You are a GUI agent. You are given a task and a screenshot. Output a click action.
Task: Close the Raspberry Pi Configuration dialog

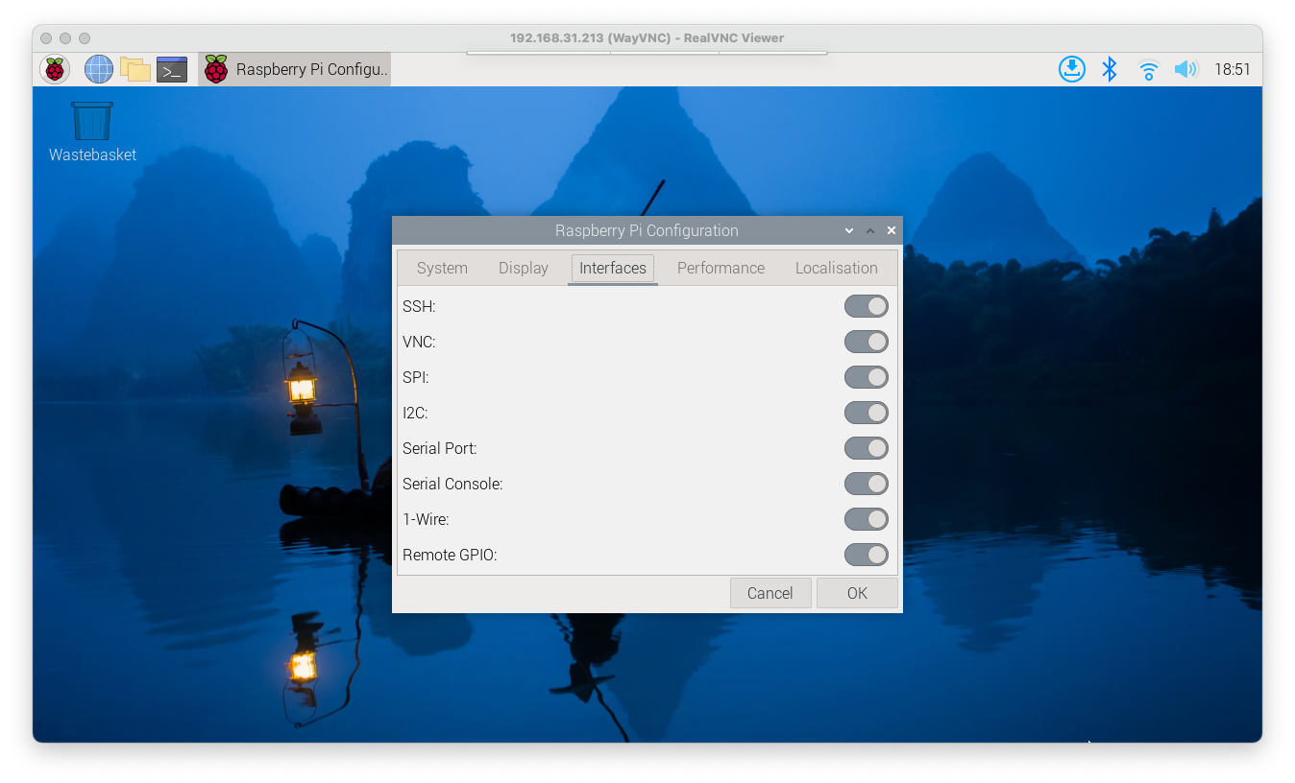(892, 230)
